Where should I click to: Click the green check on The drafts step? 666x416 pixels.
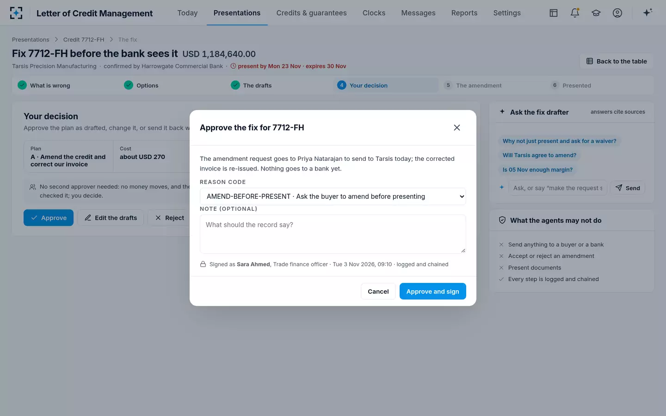[x=235, y=85]
